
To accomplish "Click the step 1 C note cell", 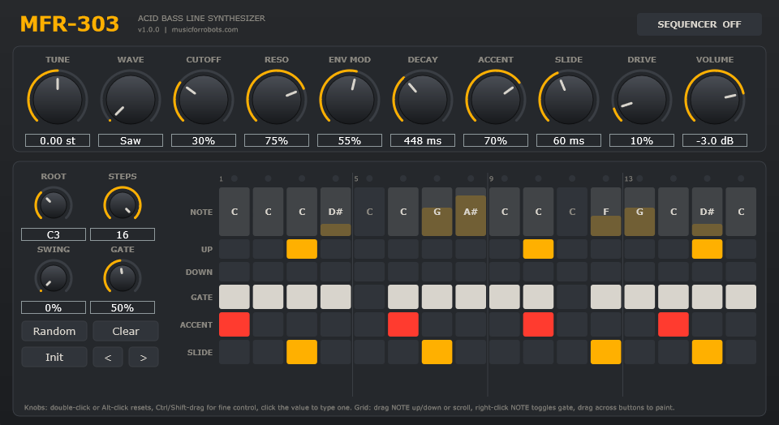I will [x=235, y=212].
